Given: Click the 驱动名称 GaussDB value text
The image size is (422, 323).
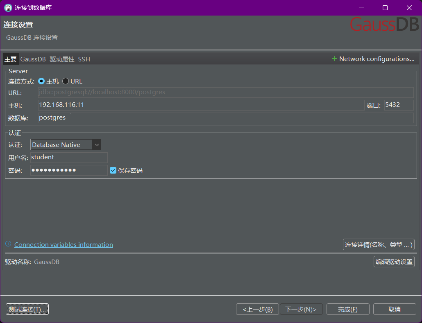Looking at the screenshot, I should coord(47,262).
